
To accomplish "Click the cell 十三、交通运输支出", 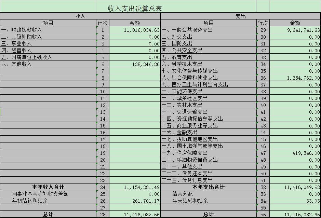I will (209, 112).
